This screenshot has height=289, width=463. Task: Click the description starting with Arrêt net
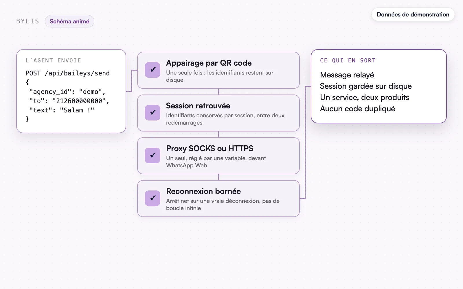pyautogui.click(x=223, y=205)
